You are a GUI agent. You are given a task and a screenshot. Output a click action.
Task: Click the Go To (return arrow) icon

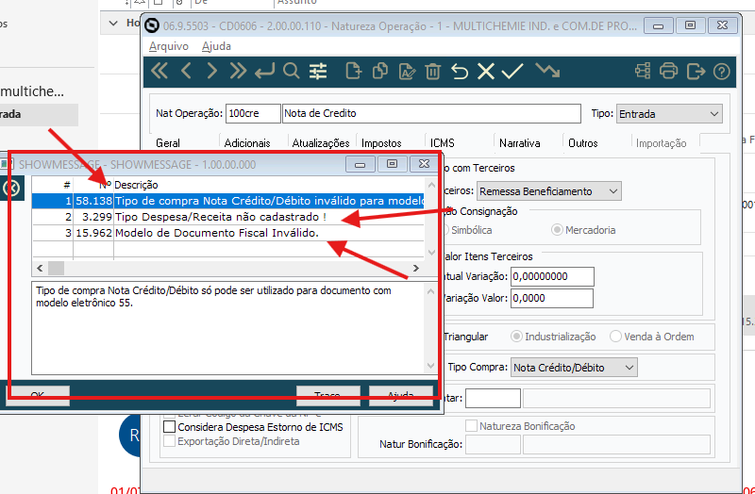[264, 72]
